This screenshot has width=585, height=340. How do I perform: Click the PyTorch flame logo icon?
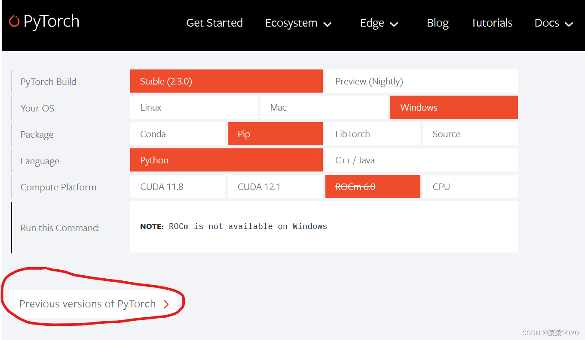tap(14, 21)
